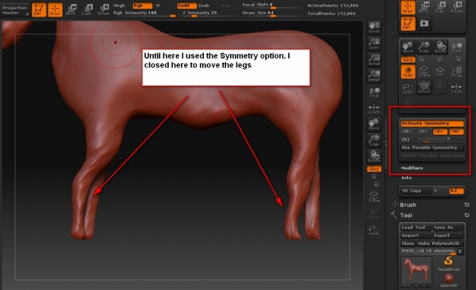Image resolution: width=476 pixels, height=290 pixels.
Task: Click the AAHalf icon
Action: 374,75
